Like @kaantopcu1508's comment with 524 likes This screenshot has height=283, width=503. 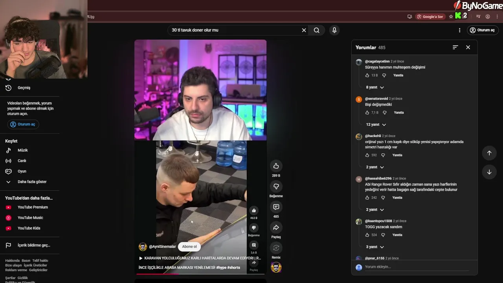click(x=367, y=235)
